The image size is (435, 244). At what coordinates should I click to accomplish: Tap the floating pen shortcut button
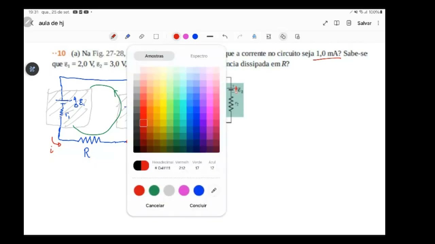(x=32, y=69)
